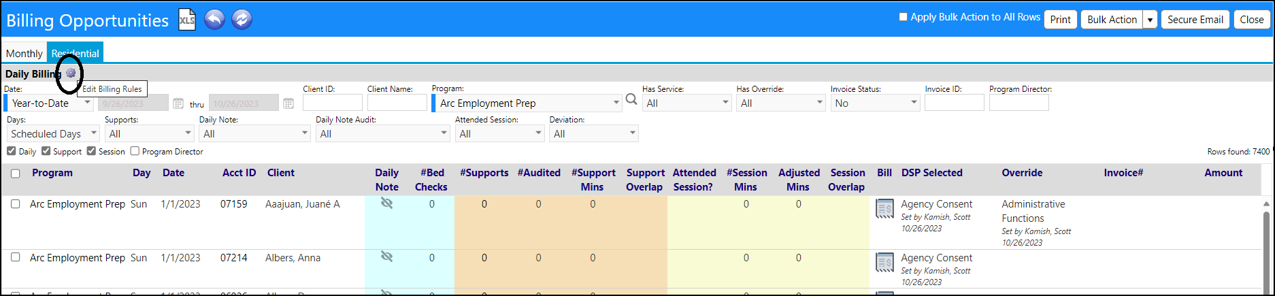1275x296 pixels.
Task: Open the Invoice Status dropdown
Action: (875, 103)
